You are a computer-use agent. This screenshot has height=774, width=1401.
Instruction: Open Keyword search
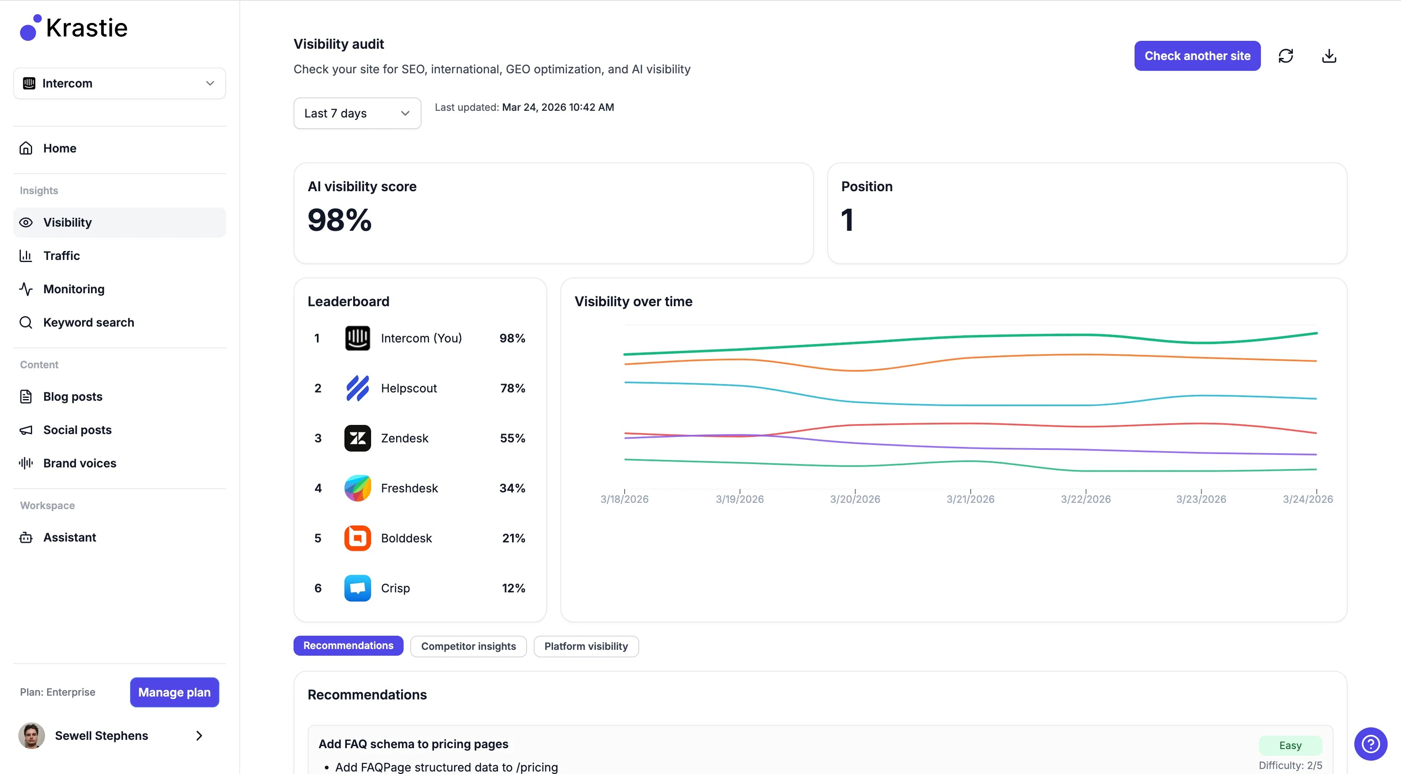click(119, 322)
